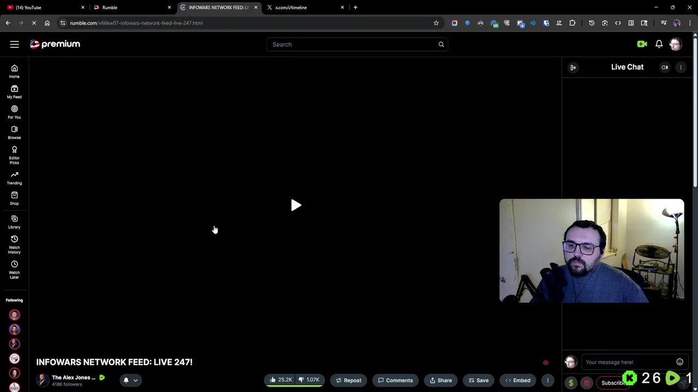
Task: Go back in browser history
Action: coord(8,23)
